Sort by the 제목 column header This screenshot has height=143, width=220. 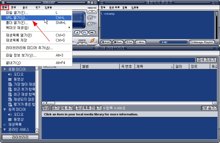point(154,67)
